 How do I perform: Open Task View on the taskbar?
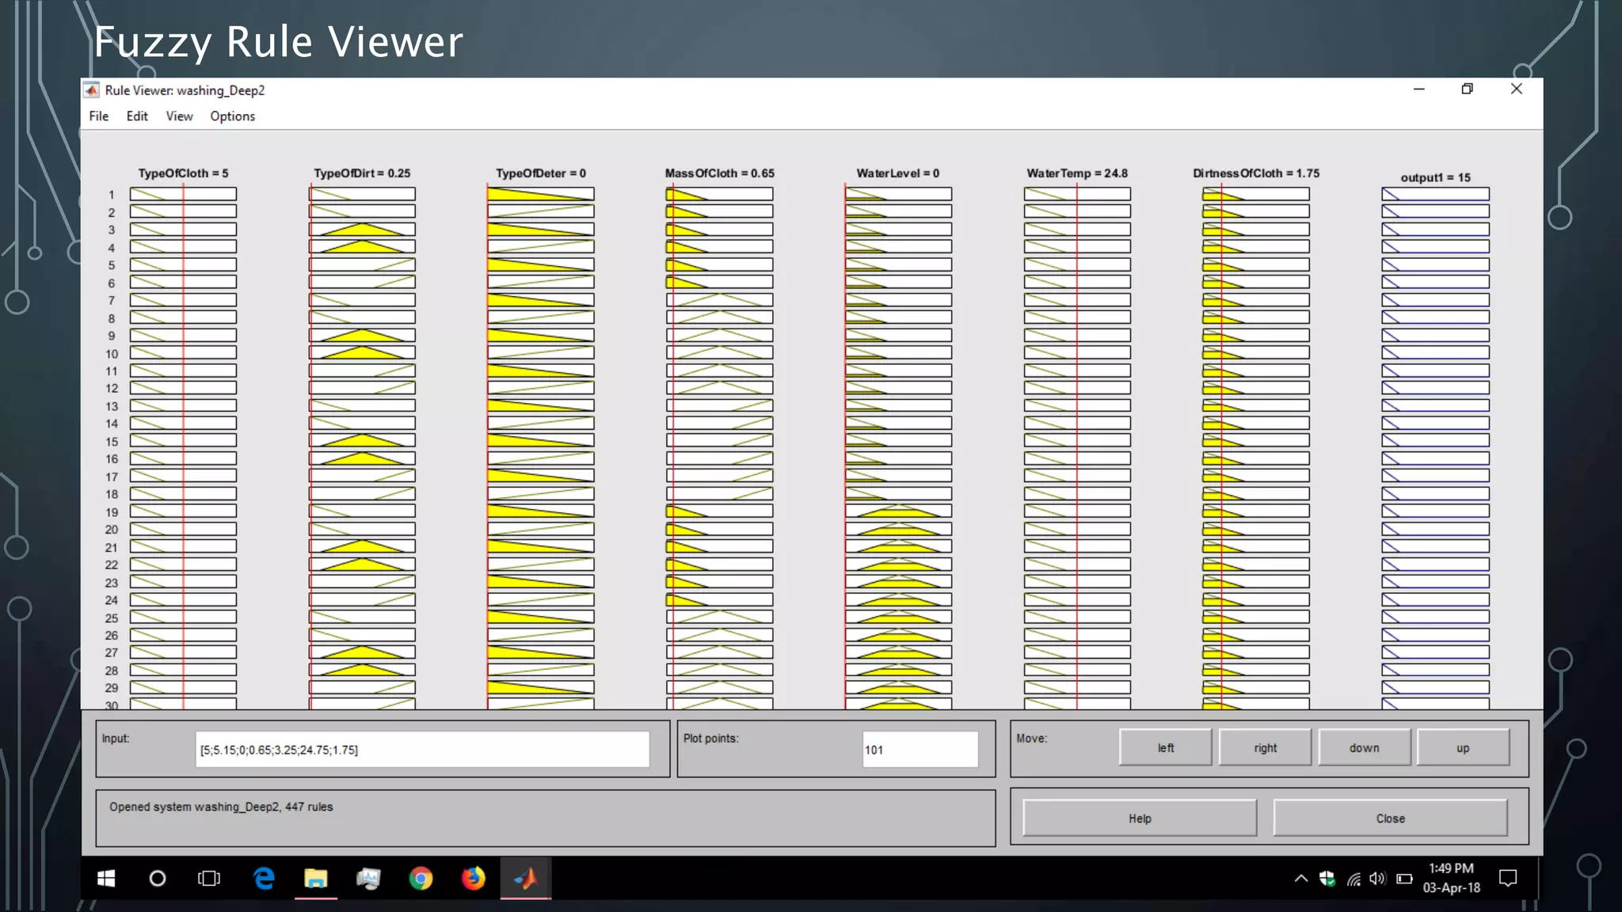point(209,878)
